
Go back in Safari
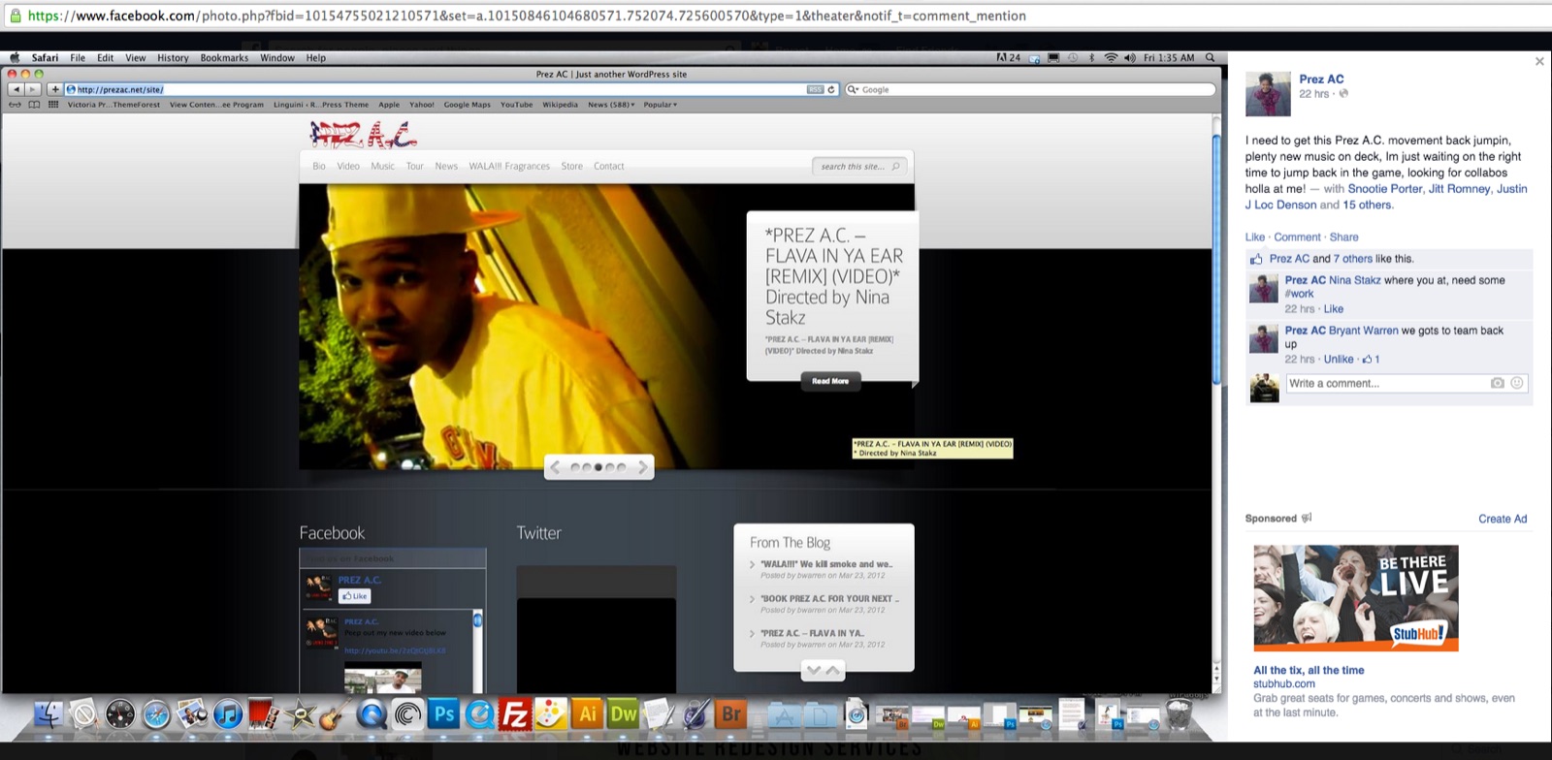click(16, 89)
